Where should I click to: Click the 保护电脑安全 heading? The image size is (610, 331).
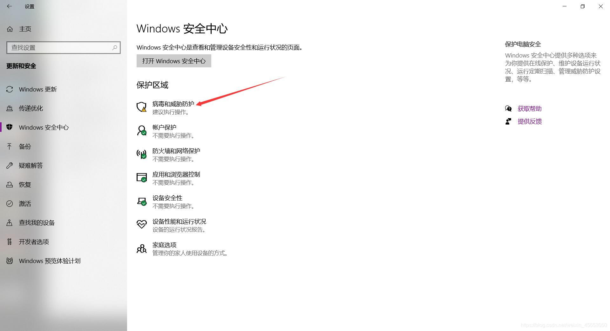(x=523, y=44)
